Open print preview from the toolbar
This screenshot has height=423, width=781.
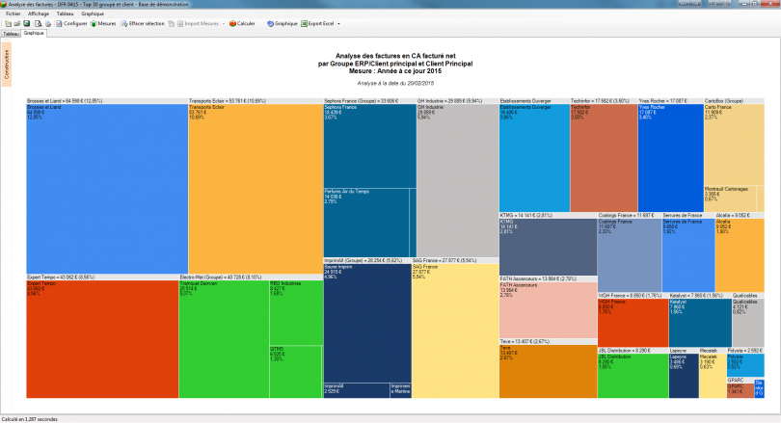[x=38, y=23]
